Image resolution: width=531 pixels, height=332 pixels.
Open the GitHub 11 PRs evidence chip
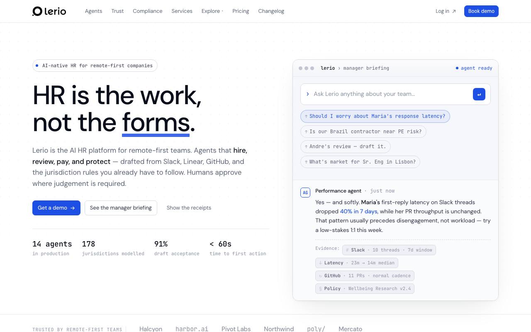coord(365,276)
